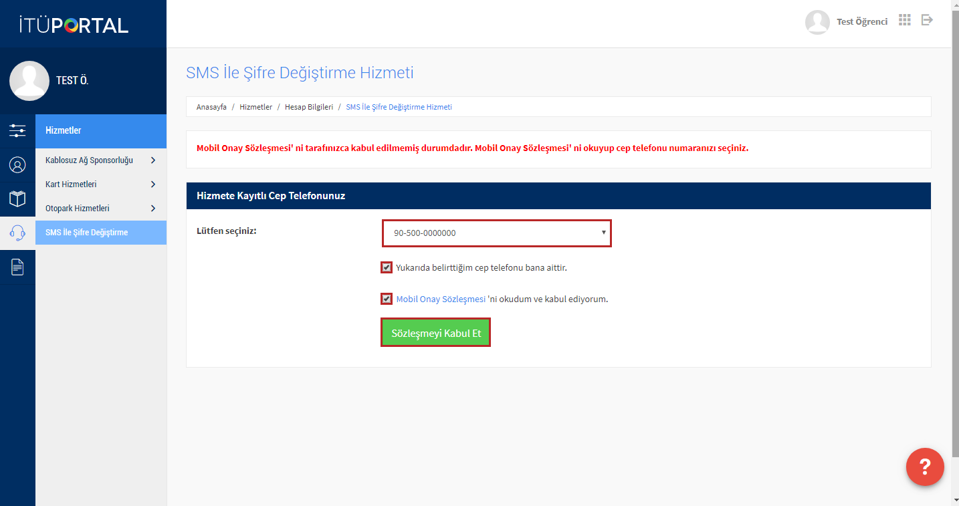Open the phone number dropdown
The height and width of the screenshot is (506, 959).
[x=496, y=233]
